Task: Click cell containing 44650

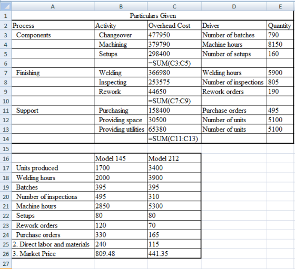Action: pyautogui.click(x=174, y=92)
